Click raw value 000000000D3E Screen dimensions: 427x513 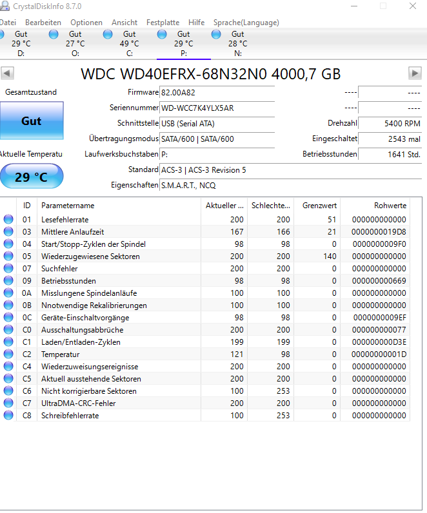[x=379, y=342]
